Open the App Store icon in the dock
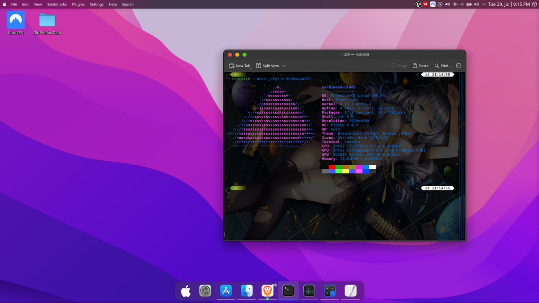 click(x=226, y=291)
